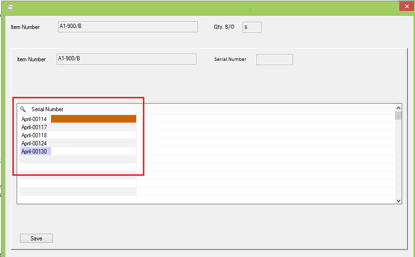Select serial number April-00114
The width and height of the screenshot is (415, 257).
point(34,119)
